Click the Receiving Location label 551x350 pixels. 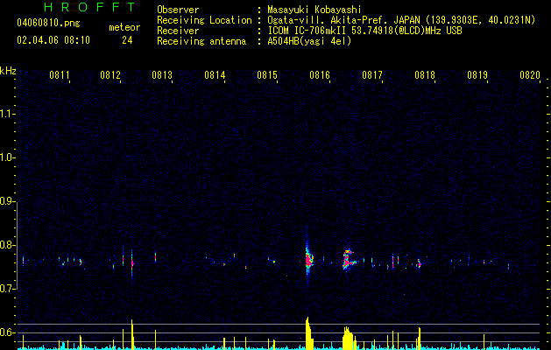click(x=204, y=20)
